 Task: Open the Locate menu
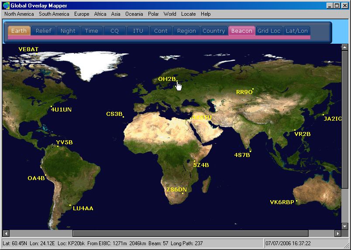click(x=188, y=14)
